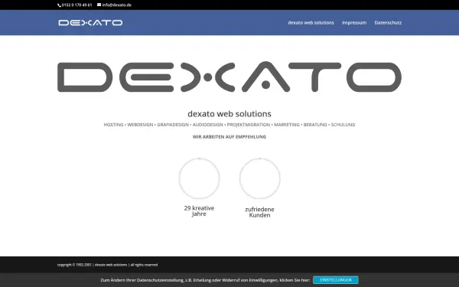Viewport: 459px width, 287px height.
Task: Open the dexato web solutions menu item
Action: pos(311,23)
